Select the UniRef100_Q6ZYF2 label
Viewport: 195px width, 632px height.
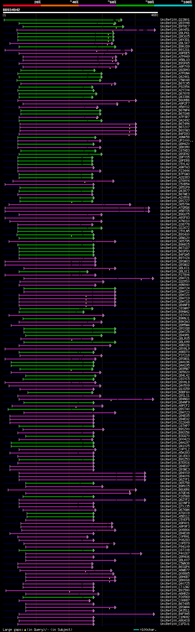[x=175, y=500]
